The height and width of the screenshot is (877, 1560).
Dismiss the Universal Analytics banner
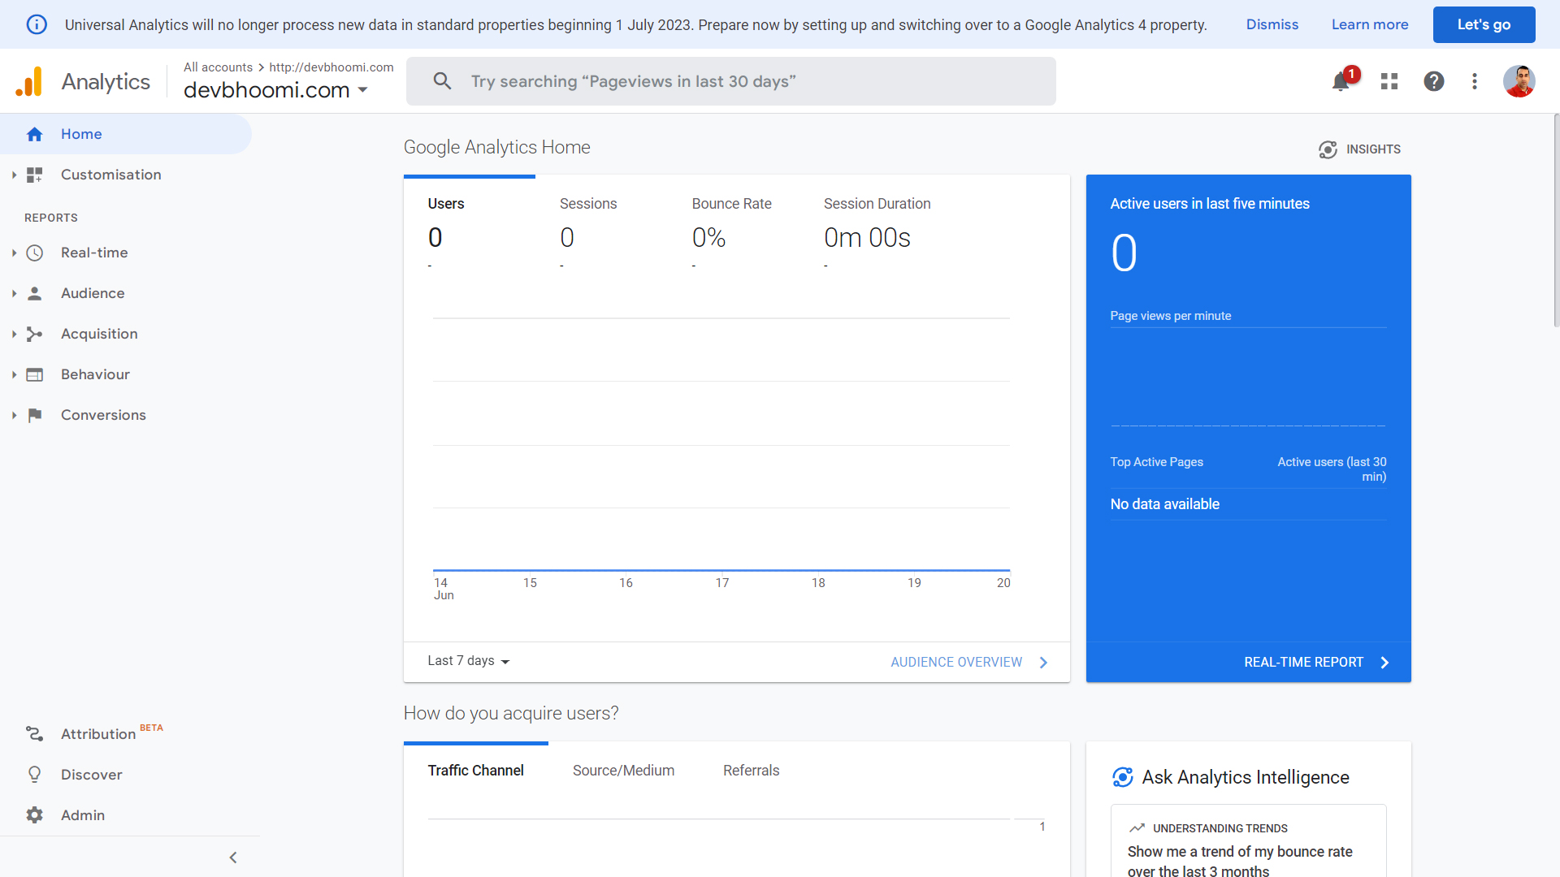click(x=1272, y=24)
